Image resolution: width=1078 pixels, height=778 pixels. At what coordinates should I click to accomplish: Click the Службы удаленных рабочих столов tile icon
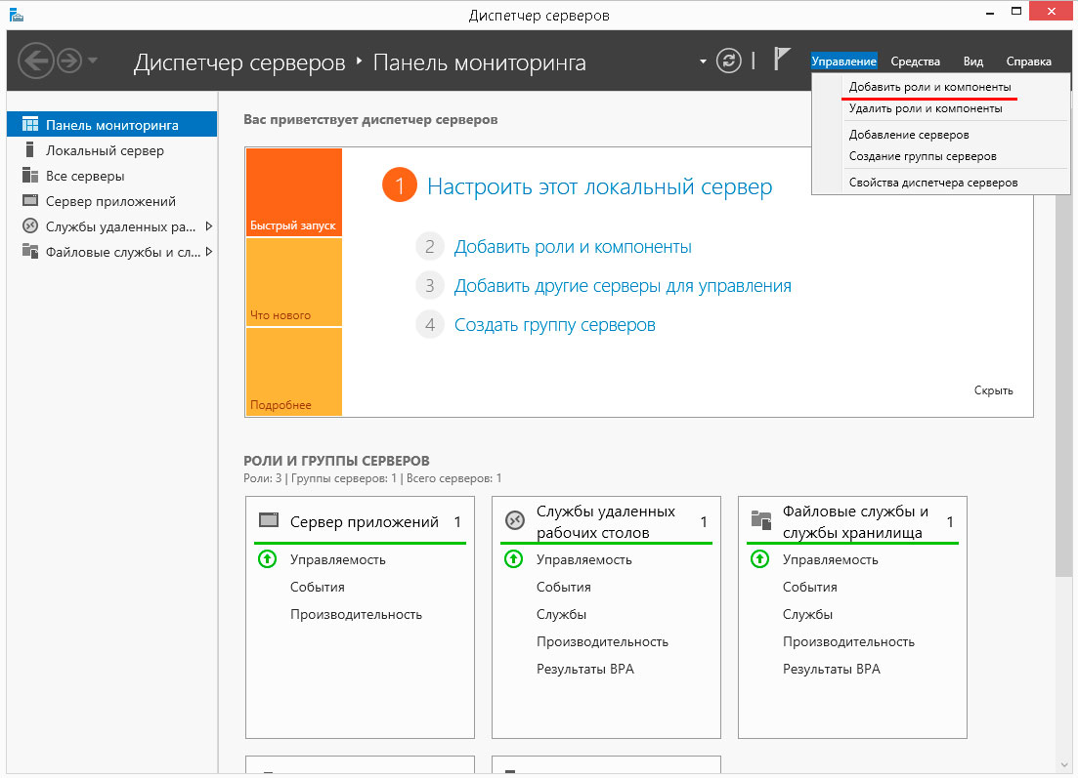tap(514, 521)
